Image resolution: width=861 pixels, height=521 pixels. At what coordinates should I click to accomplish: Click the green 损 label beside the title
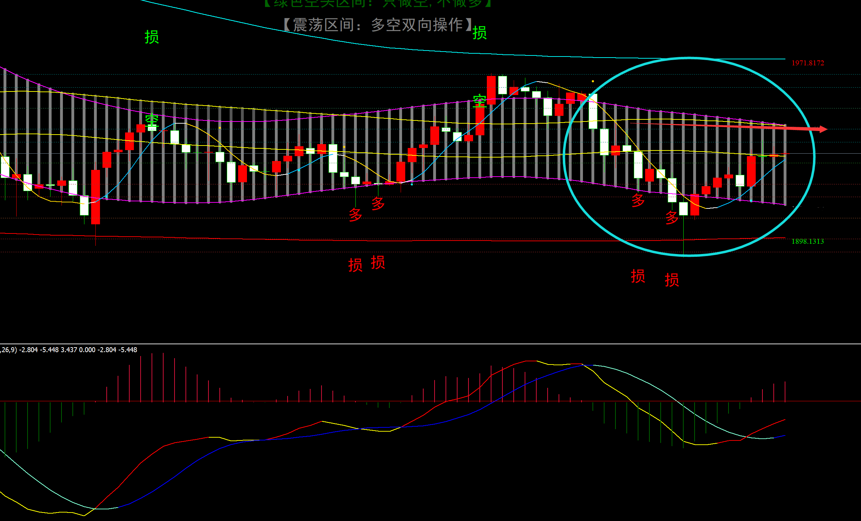pos(479,33)
